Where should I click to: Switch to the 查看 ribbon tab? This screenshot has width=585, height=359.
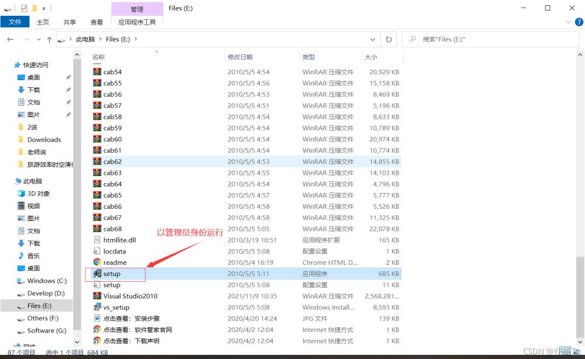[97, 22]
